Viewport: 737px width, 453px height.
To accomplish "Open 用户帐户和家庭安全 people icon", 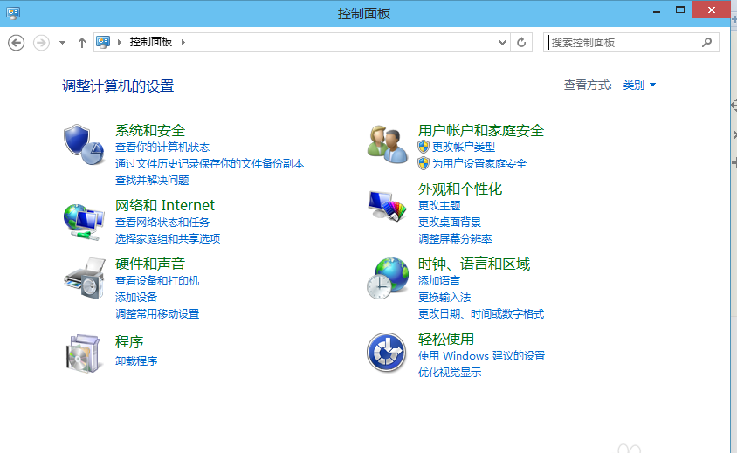I will pos(388,144).
